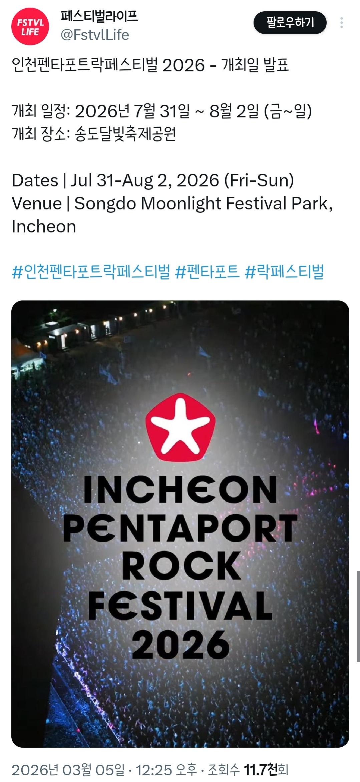The image size is (360, 782).
Task: Open hashtag #펜타포트
Action: (207, 272)
